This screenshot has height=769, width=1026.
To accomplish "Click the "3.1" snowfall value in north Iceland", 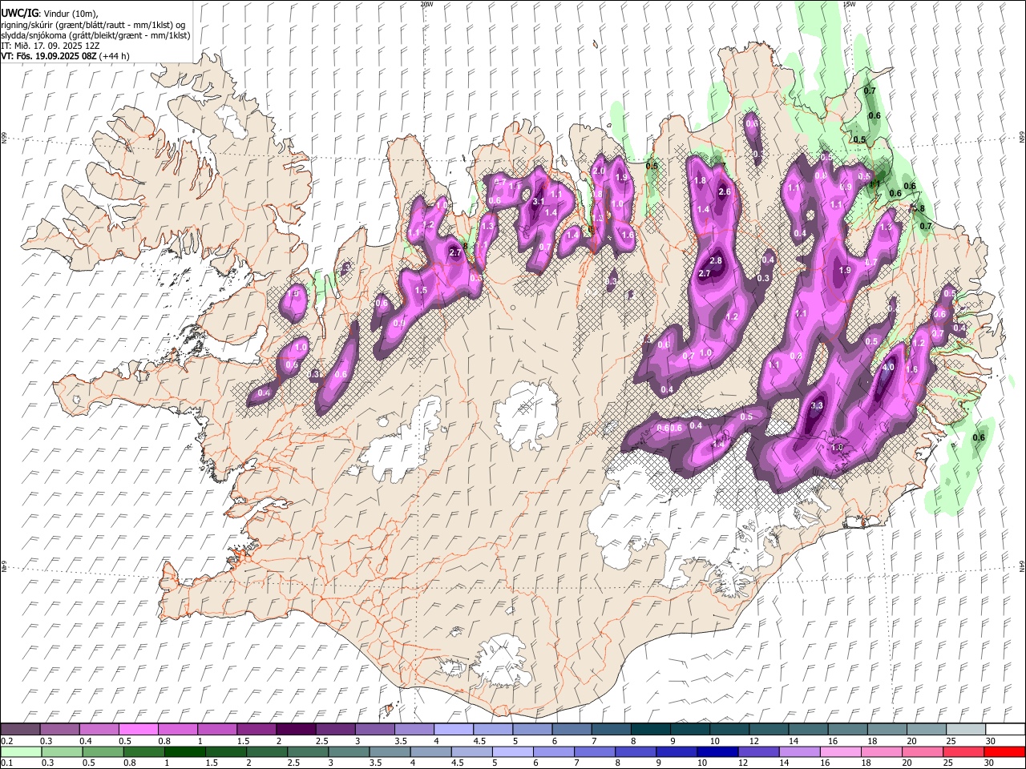I will tap(539, 202).
